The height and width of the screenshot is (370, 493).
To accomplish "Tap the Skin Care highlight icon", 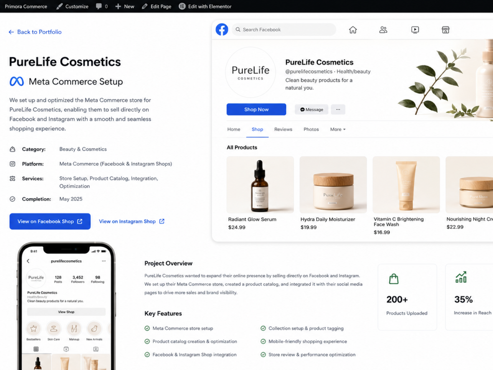I will click(x=53, y=328).
